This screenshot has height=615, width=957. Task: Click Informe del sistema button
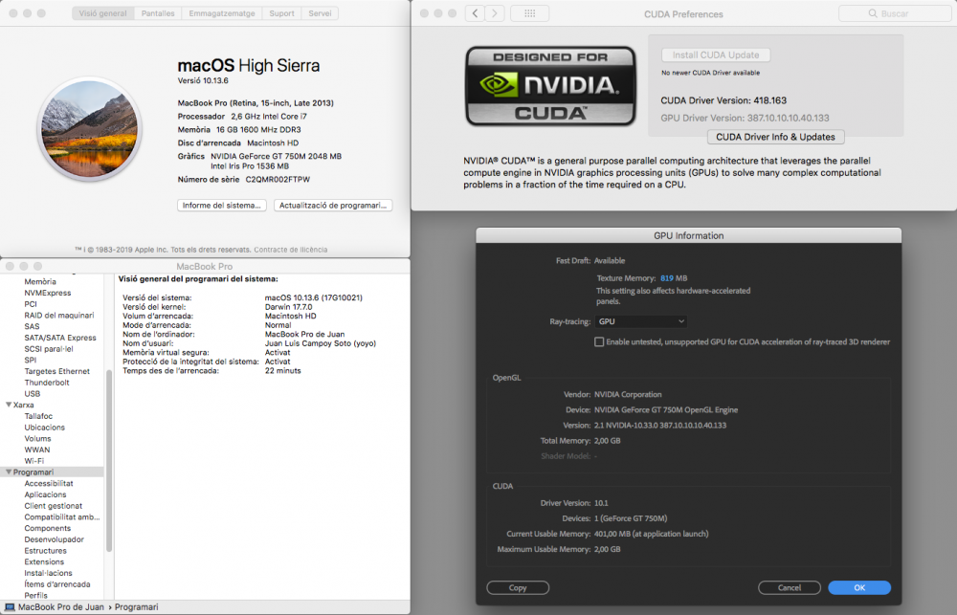pyautogui.click(x=222, y=206)
